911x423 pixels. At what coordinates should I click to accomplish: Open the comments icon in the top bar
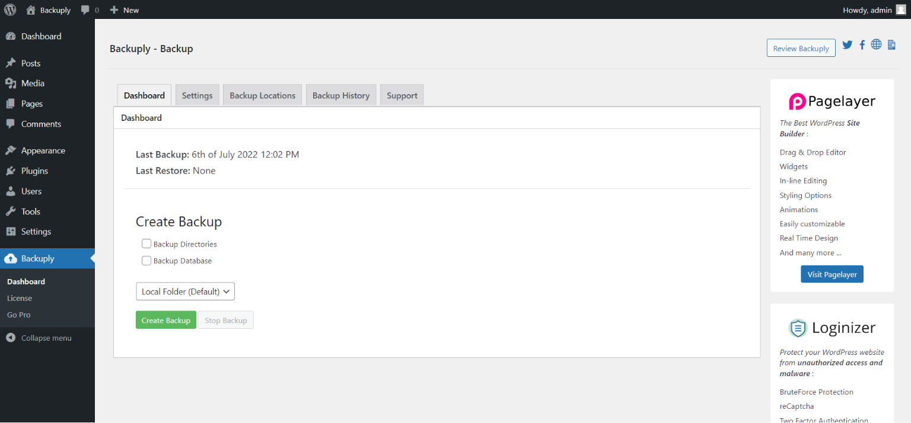85,9
